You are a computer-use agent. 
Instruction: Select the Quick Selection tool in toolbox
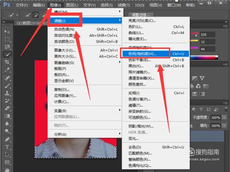[x=7, y=54]
